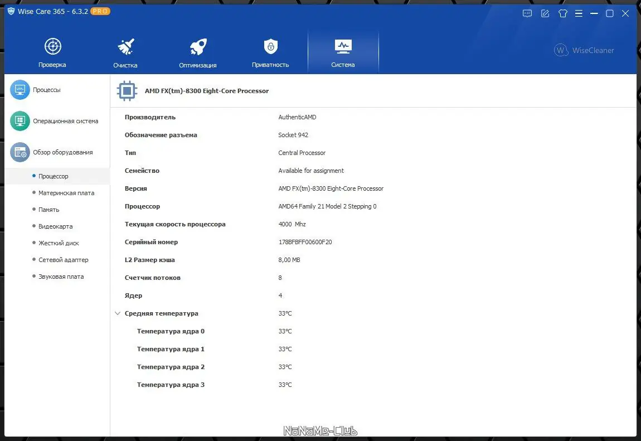The height and width of the screenshot is (441, 641).
Task: Open the Процессы label in sidebar
Action: coord(47,90)
